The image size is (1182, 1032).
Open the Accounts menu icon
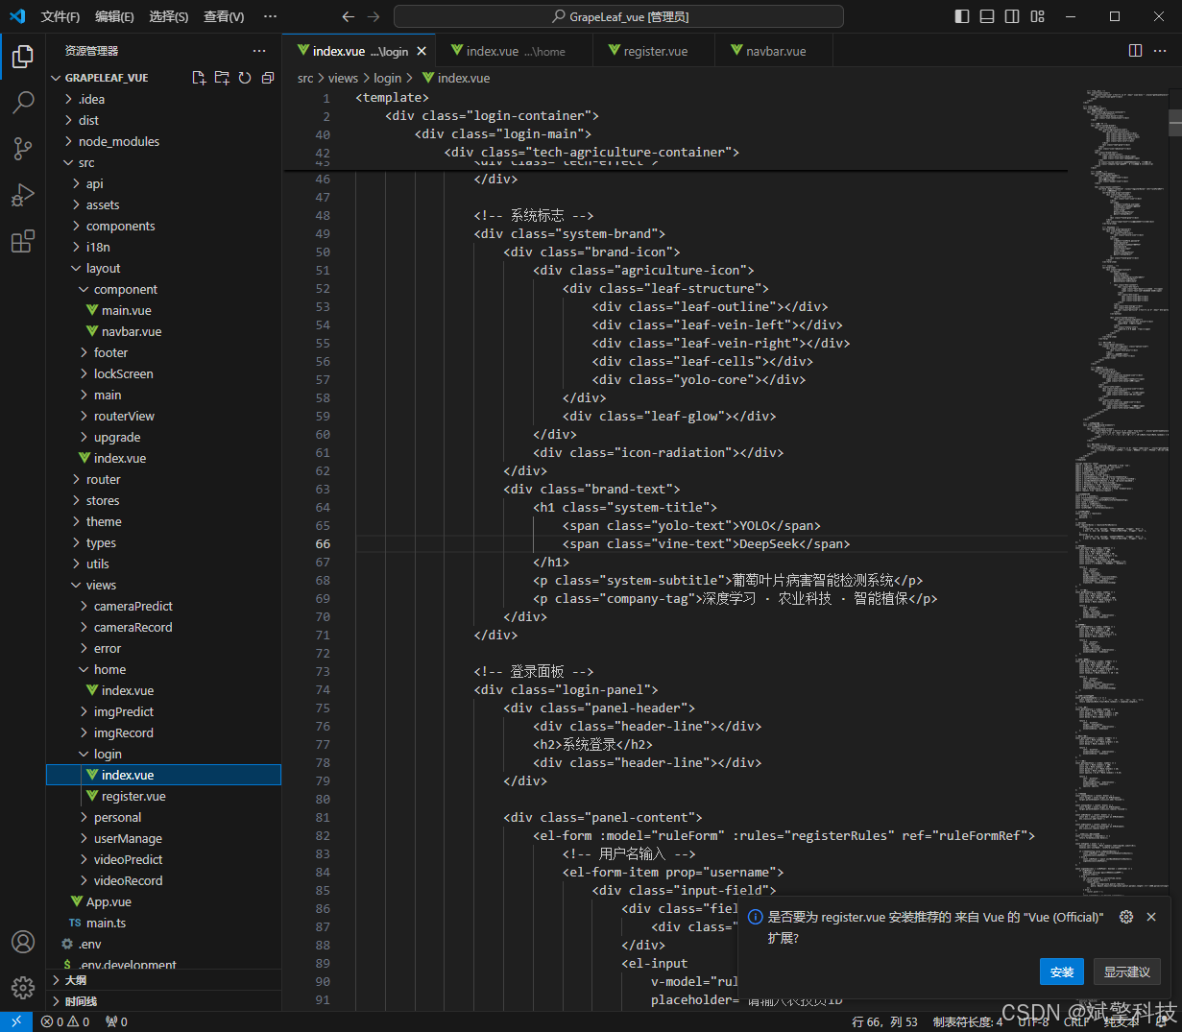[x=23, y=942]
